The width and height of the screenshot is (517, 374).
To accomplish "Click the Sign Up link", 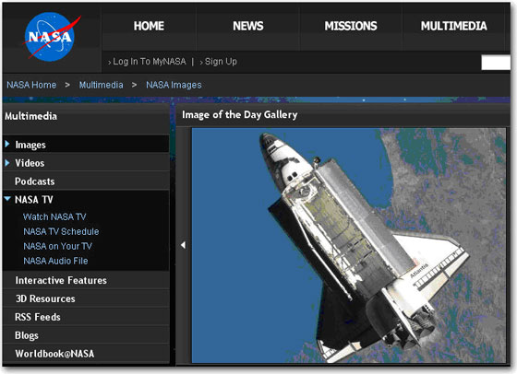I will (221, 62).
